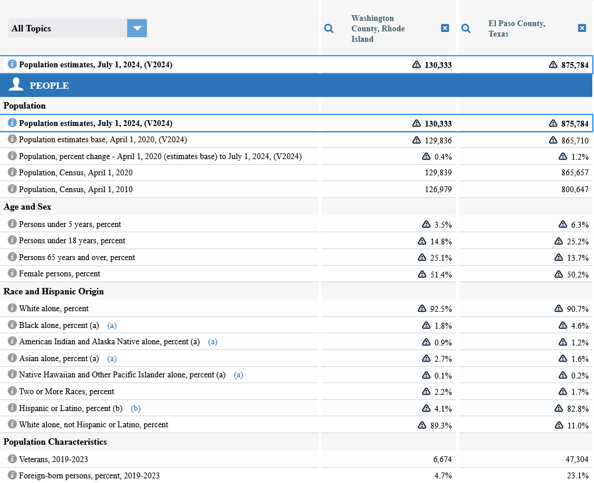
Task: Click info icon for Population estimates base, April 1, 2020
Action: pos(12,139)
